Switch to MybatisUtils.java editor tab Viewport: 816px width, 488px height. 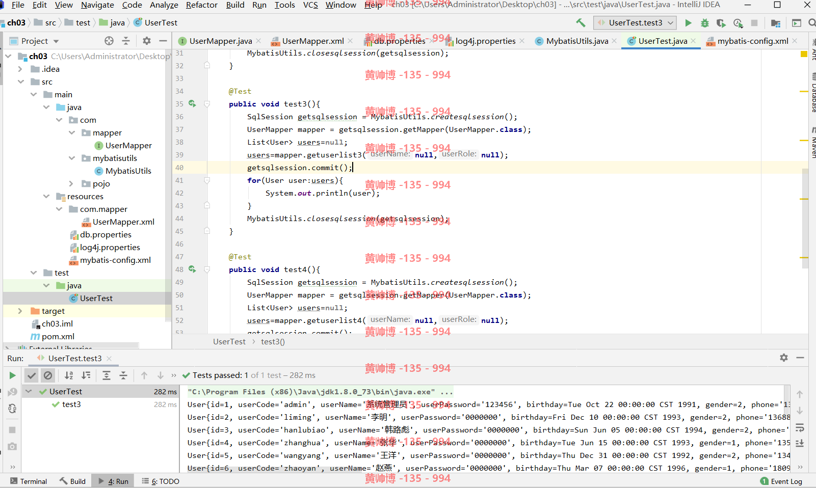[577, 41]
